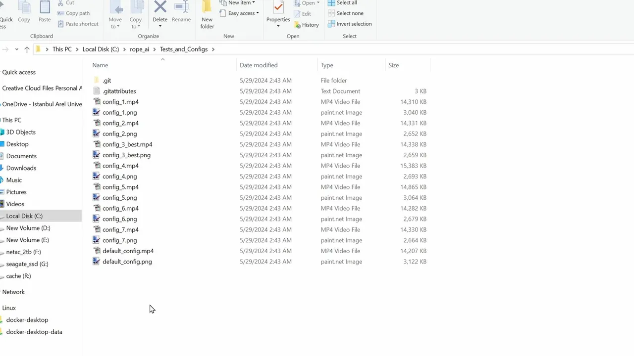
Task: Select the config_4.mp4 file icon
Action: (x=96, y=166)
